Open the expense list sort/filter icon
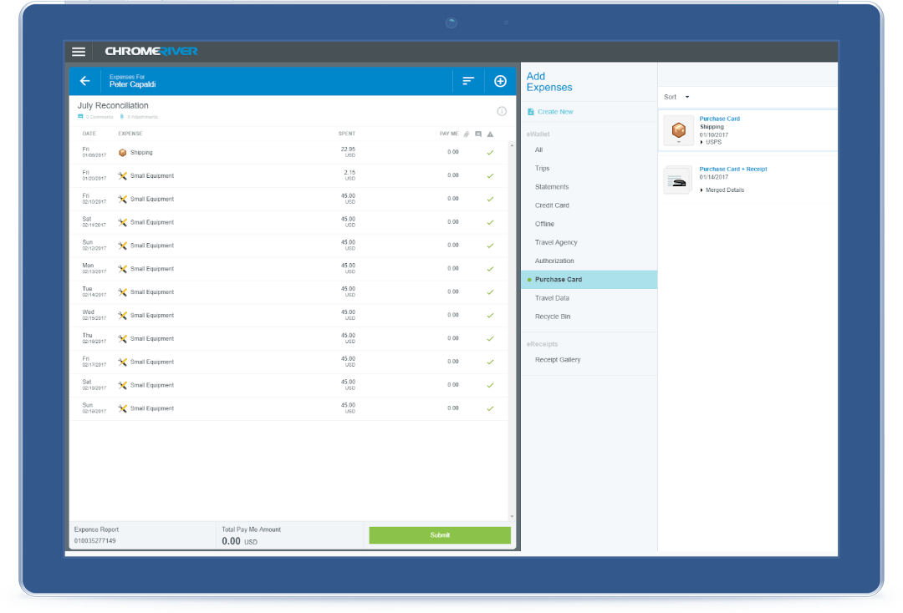 [468, 81]
